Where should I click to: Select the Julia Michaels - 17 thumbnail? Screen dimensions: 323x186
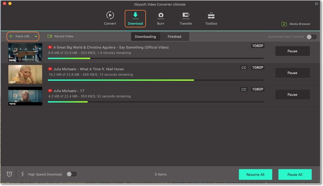click(25, 96)
